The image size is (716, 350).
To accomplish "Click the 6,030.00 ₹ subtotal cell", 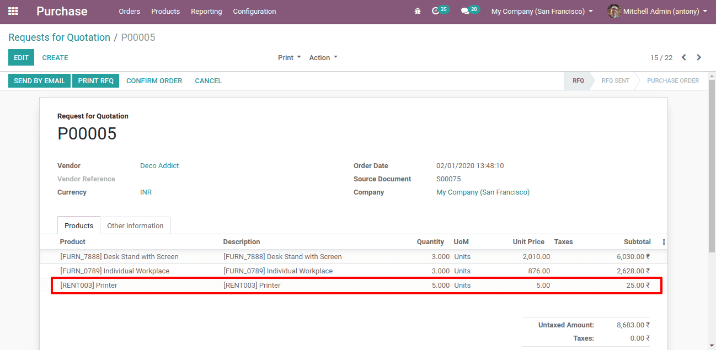I will [x=633, y=256].
